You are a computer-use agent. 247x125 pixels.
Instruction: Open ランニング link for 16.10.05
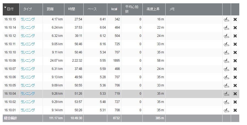point(28,85)
